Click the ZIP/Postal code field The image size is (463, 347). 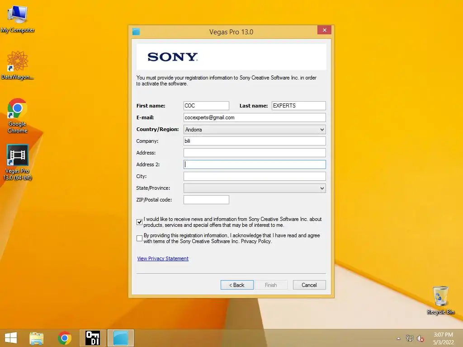pos(206,200)
